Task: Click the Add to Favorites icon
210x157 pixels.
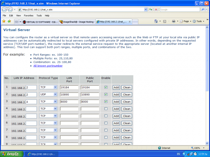Action: click(9, 21)
